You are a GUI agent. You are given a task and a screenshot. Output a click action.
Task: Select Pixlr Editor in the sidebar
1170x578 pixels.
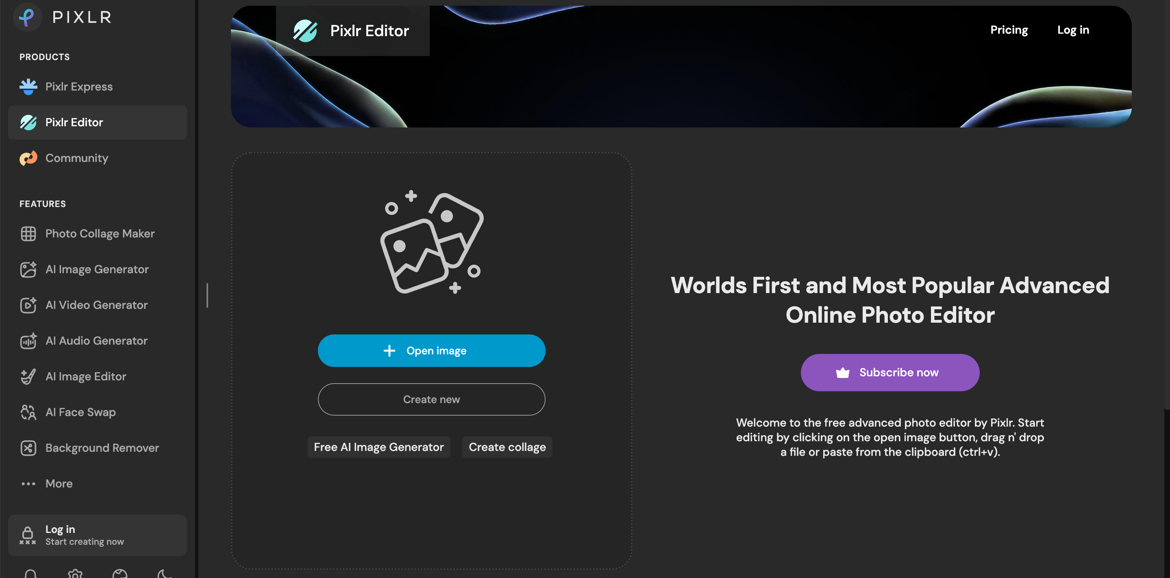[x=97, y=123]
